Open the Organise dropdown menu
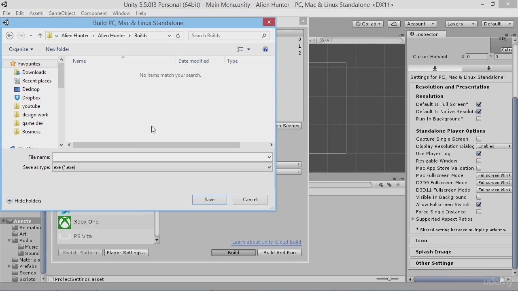This screenshot has height=291, width=518. (21, 49)
